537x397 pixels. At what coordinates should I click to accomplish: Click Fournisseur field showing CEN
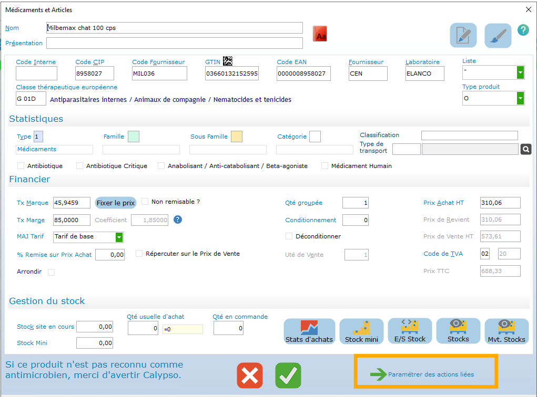[368, 74]
